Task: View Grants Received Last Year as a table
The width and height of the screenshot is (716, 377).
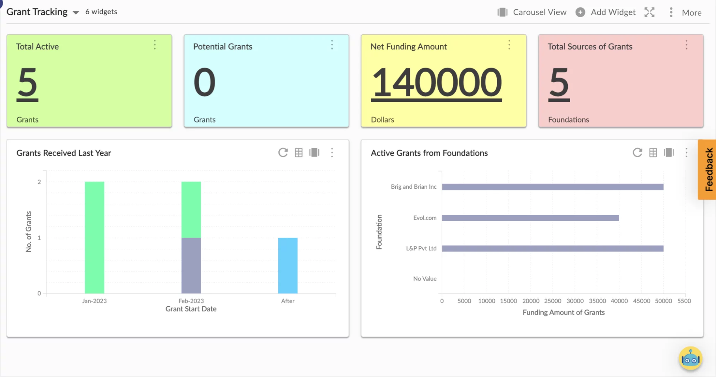Action: pyautogui.click(x=298, y=153)
